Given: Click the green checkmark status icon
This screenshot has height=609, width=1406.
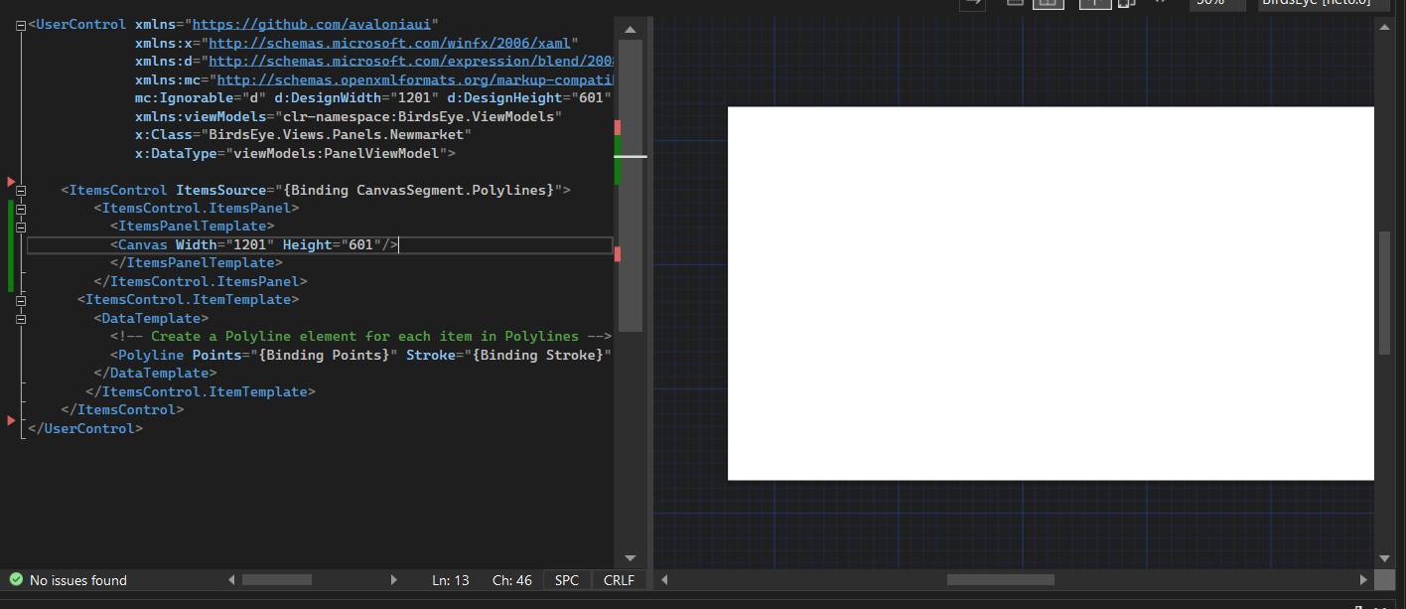Looking at the screenshot, I should (x=14, y=579).
